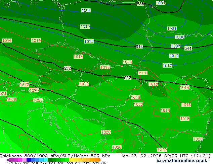
Task: Click the '09:00 UTC' time text
Action: click(x=177, y=156)
